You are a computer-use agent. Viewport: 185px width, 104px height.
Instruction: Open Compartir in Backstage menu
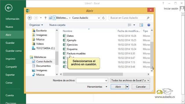pos(11,67)
